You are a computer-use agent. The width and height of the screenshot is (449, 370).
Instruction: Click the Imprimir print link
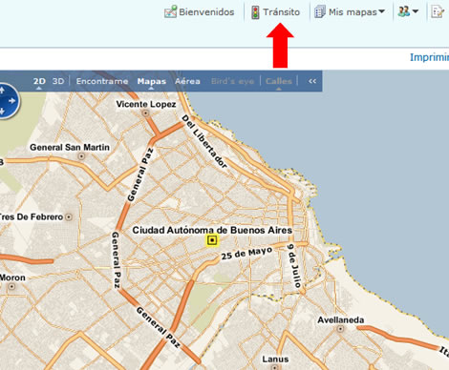pyautogui.click(x=429, y=57)
